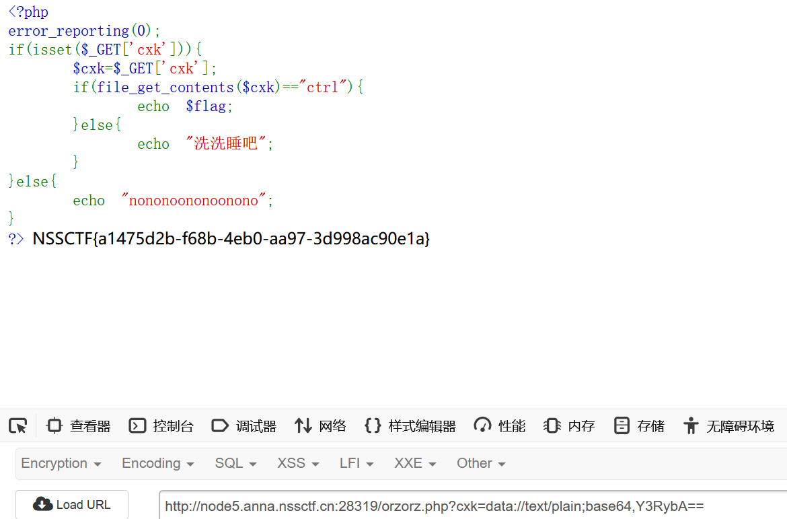Open the 查看器 inspector panel
Screen dimensions: 787x519
coord(78,425)
